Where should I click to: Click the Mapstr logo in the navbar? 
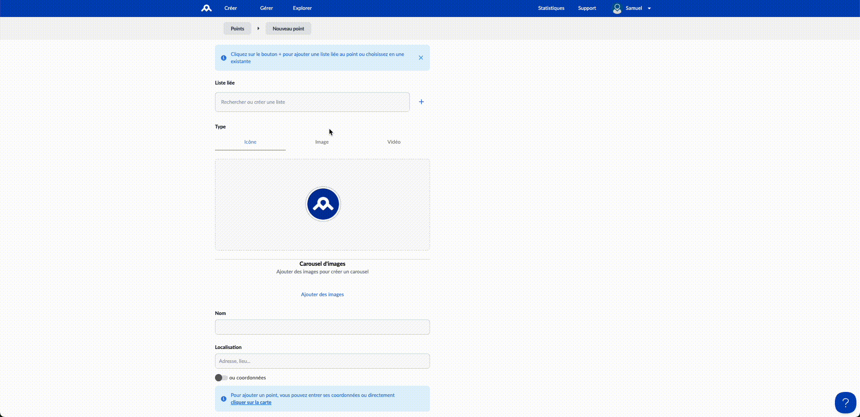click(206, 8)
